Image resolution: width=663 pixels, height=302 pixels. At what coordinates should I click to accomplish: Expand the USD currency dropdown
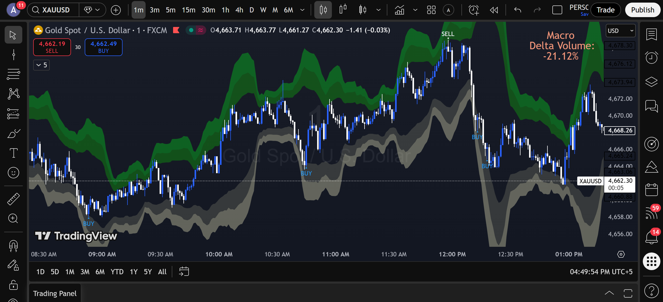[x=621, y=31]
